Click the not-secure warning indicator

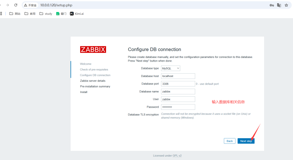(30, 5)
